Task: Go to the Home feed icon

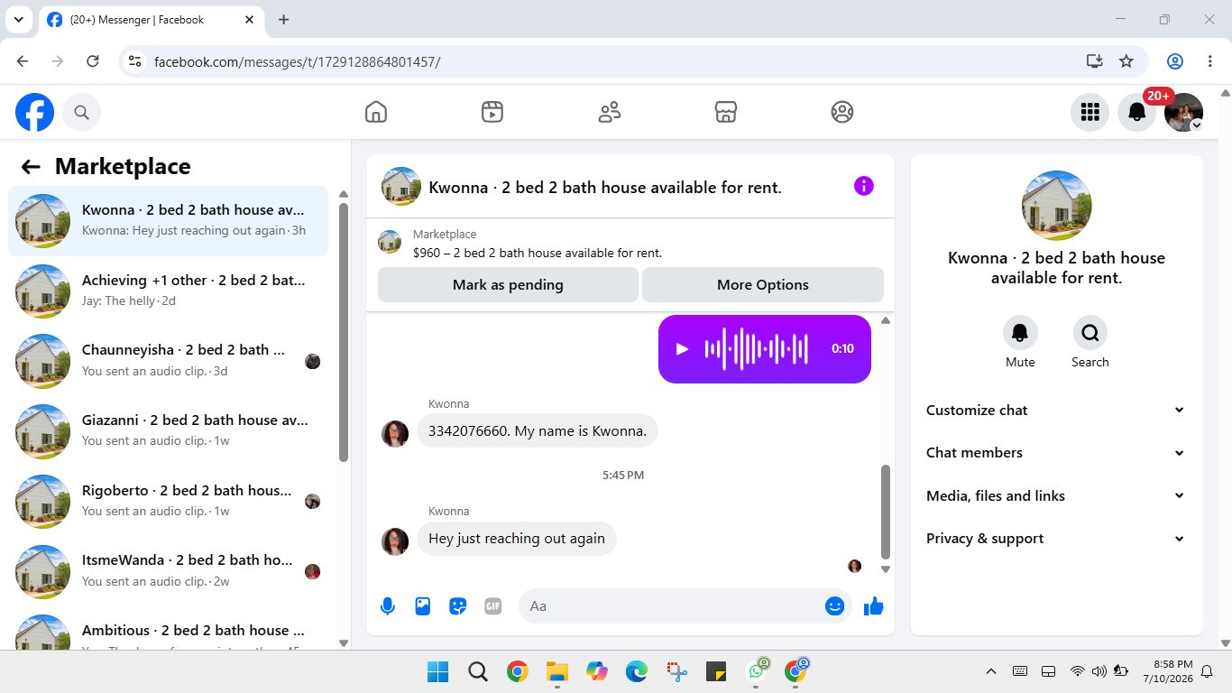Action: [376, 112]
